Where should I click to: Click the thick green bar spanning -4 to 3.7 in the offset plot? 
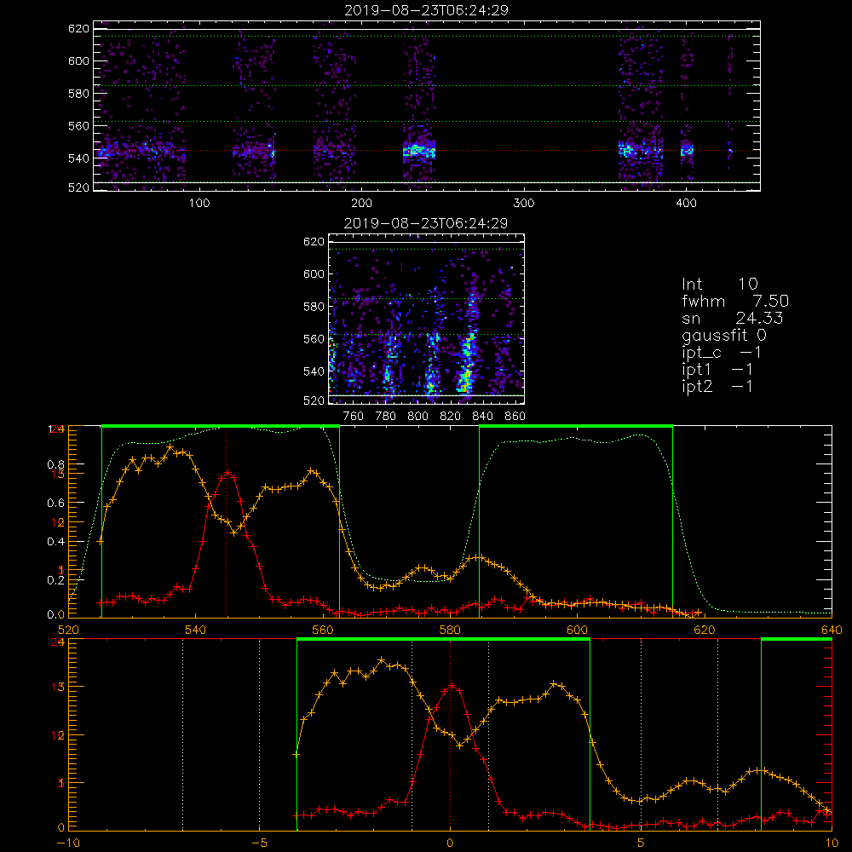(443, 640)
